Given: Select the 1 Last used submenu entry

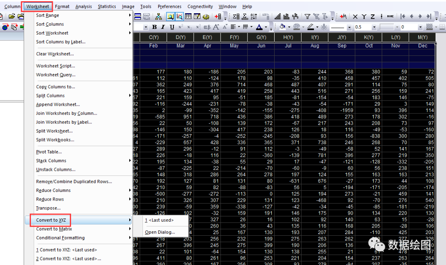Looking at the screenshot, I should (x=159, y=220).
